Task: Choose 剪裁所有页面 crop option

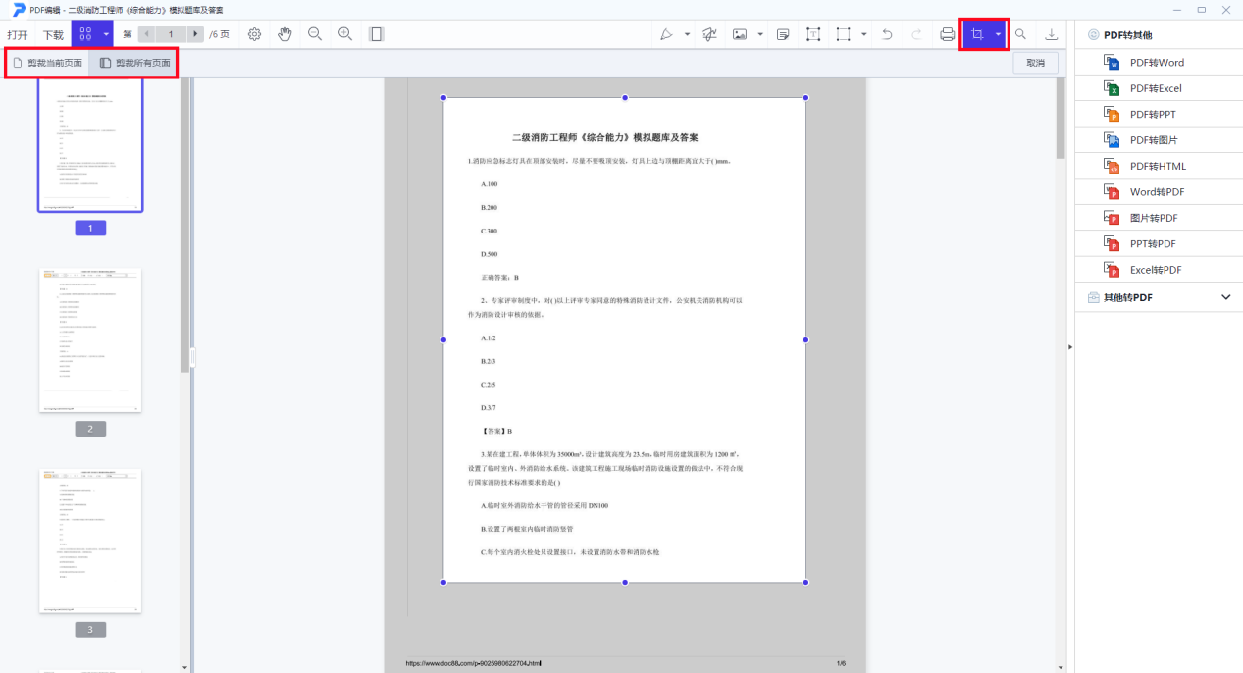Action: tap(134, 63)
